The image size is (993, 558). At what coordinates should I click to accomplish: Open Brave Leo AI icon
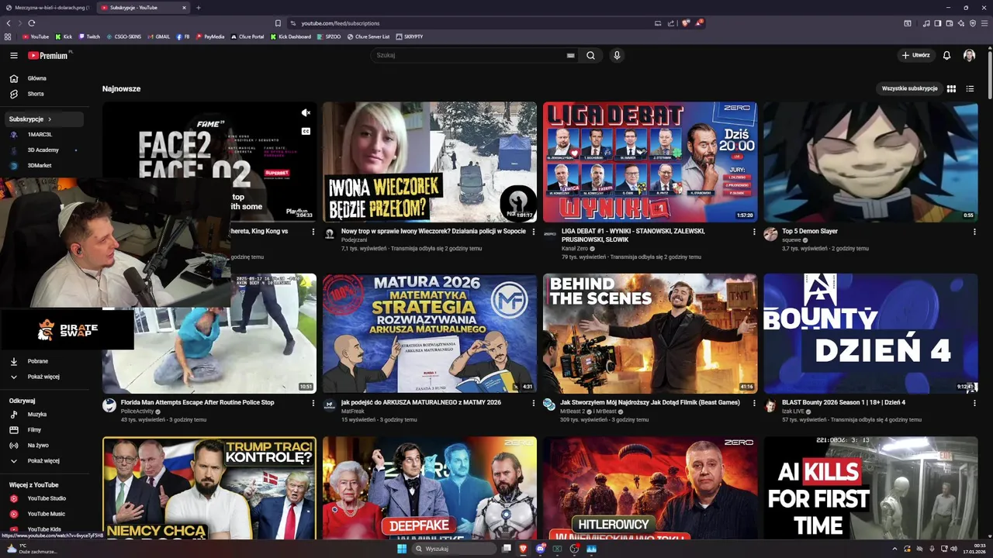[x=961, y=23]
